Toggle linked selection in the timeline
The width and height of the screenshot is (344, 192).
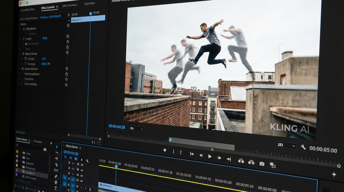(76, 159)
